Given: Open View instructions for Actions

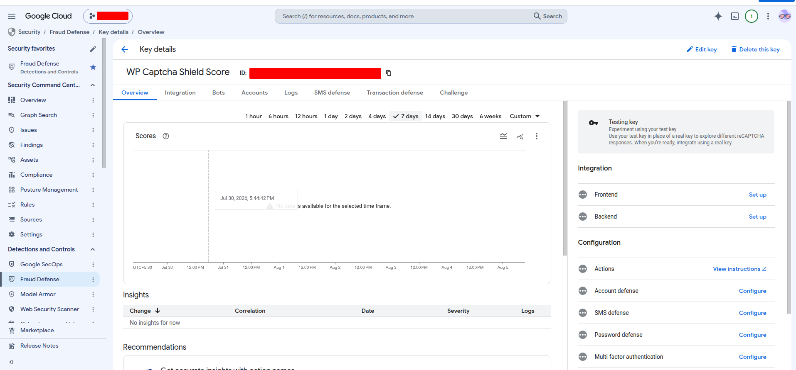Looking at the screenshot, I should 739,269.
